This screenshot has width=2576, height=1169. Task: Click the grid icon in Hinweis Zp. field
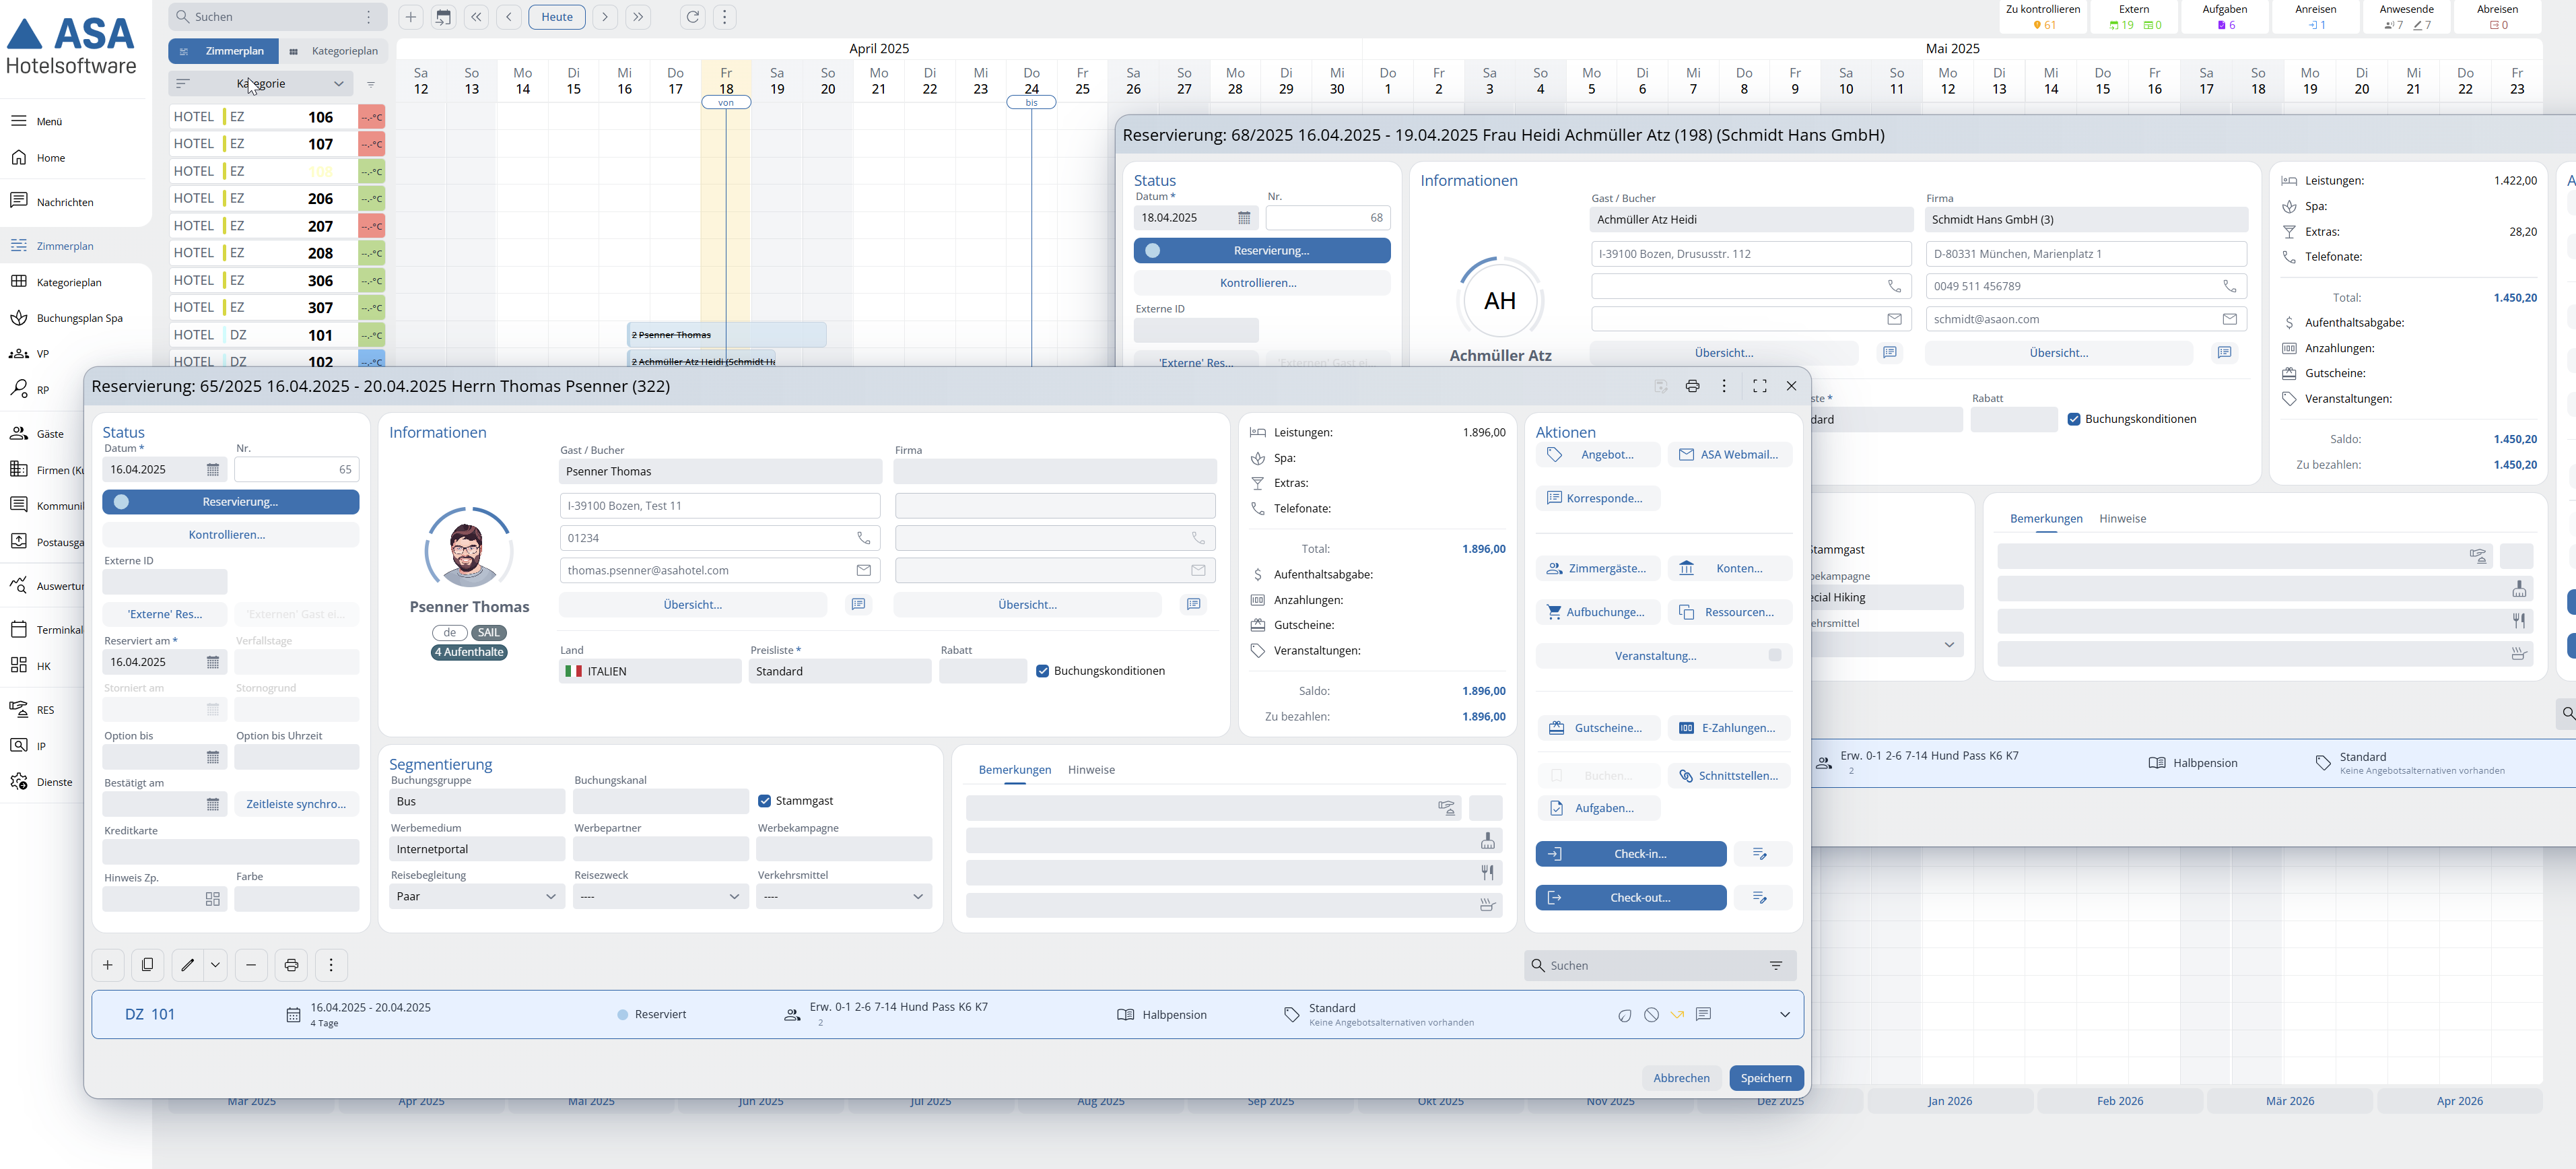click(x=213, y=899)
